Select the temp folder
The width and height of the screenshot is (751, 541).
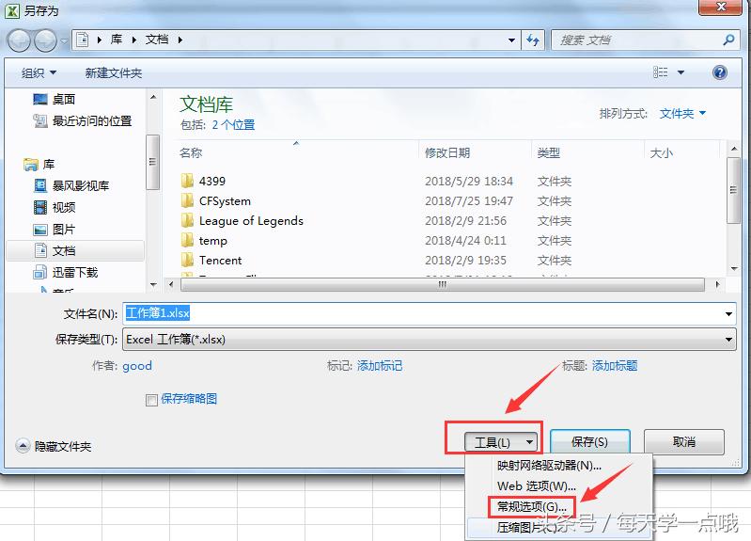(x=212, y=240)
